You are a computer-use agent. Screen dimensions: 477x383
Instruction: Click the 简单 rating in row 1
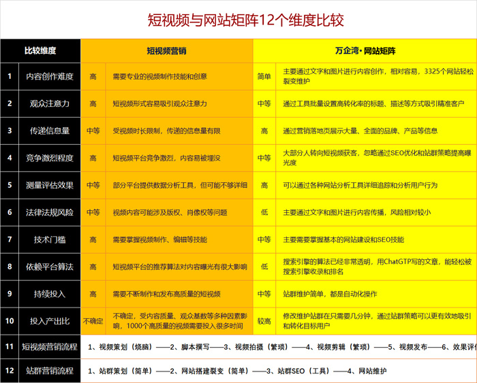click(x=264, y=76)
